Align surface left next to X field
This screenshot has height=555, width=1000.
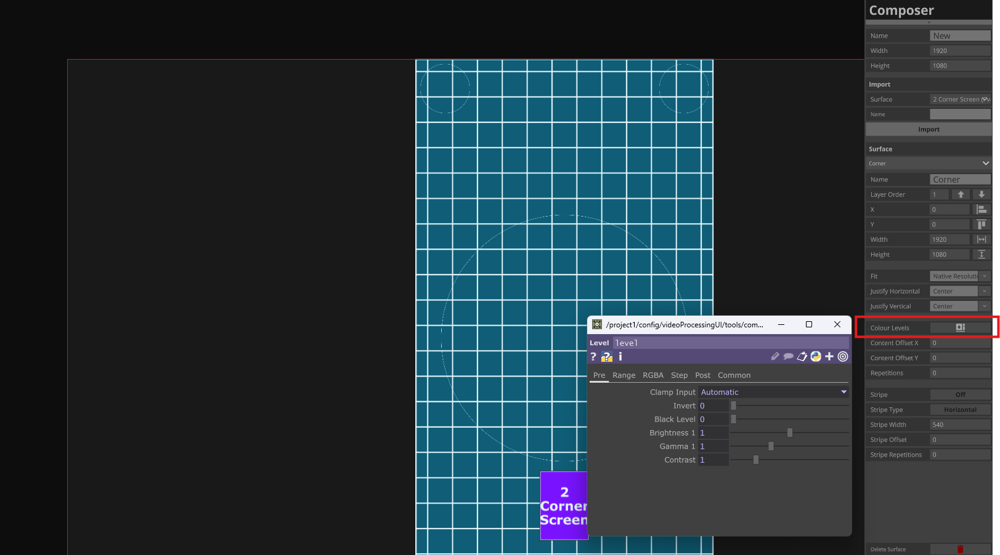coord(982,209)
